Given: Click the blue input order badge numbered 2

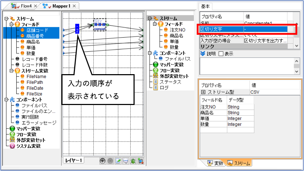Looking at the screenshot, I should point(77,29).
